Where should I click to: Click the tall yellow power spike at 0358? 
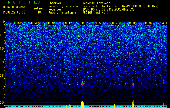click(133, 103)
